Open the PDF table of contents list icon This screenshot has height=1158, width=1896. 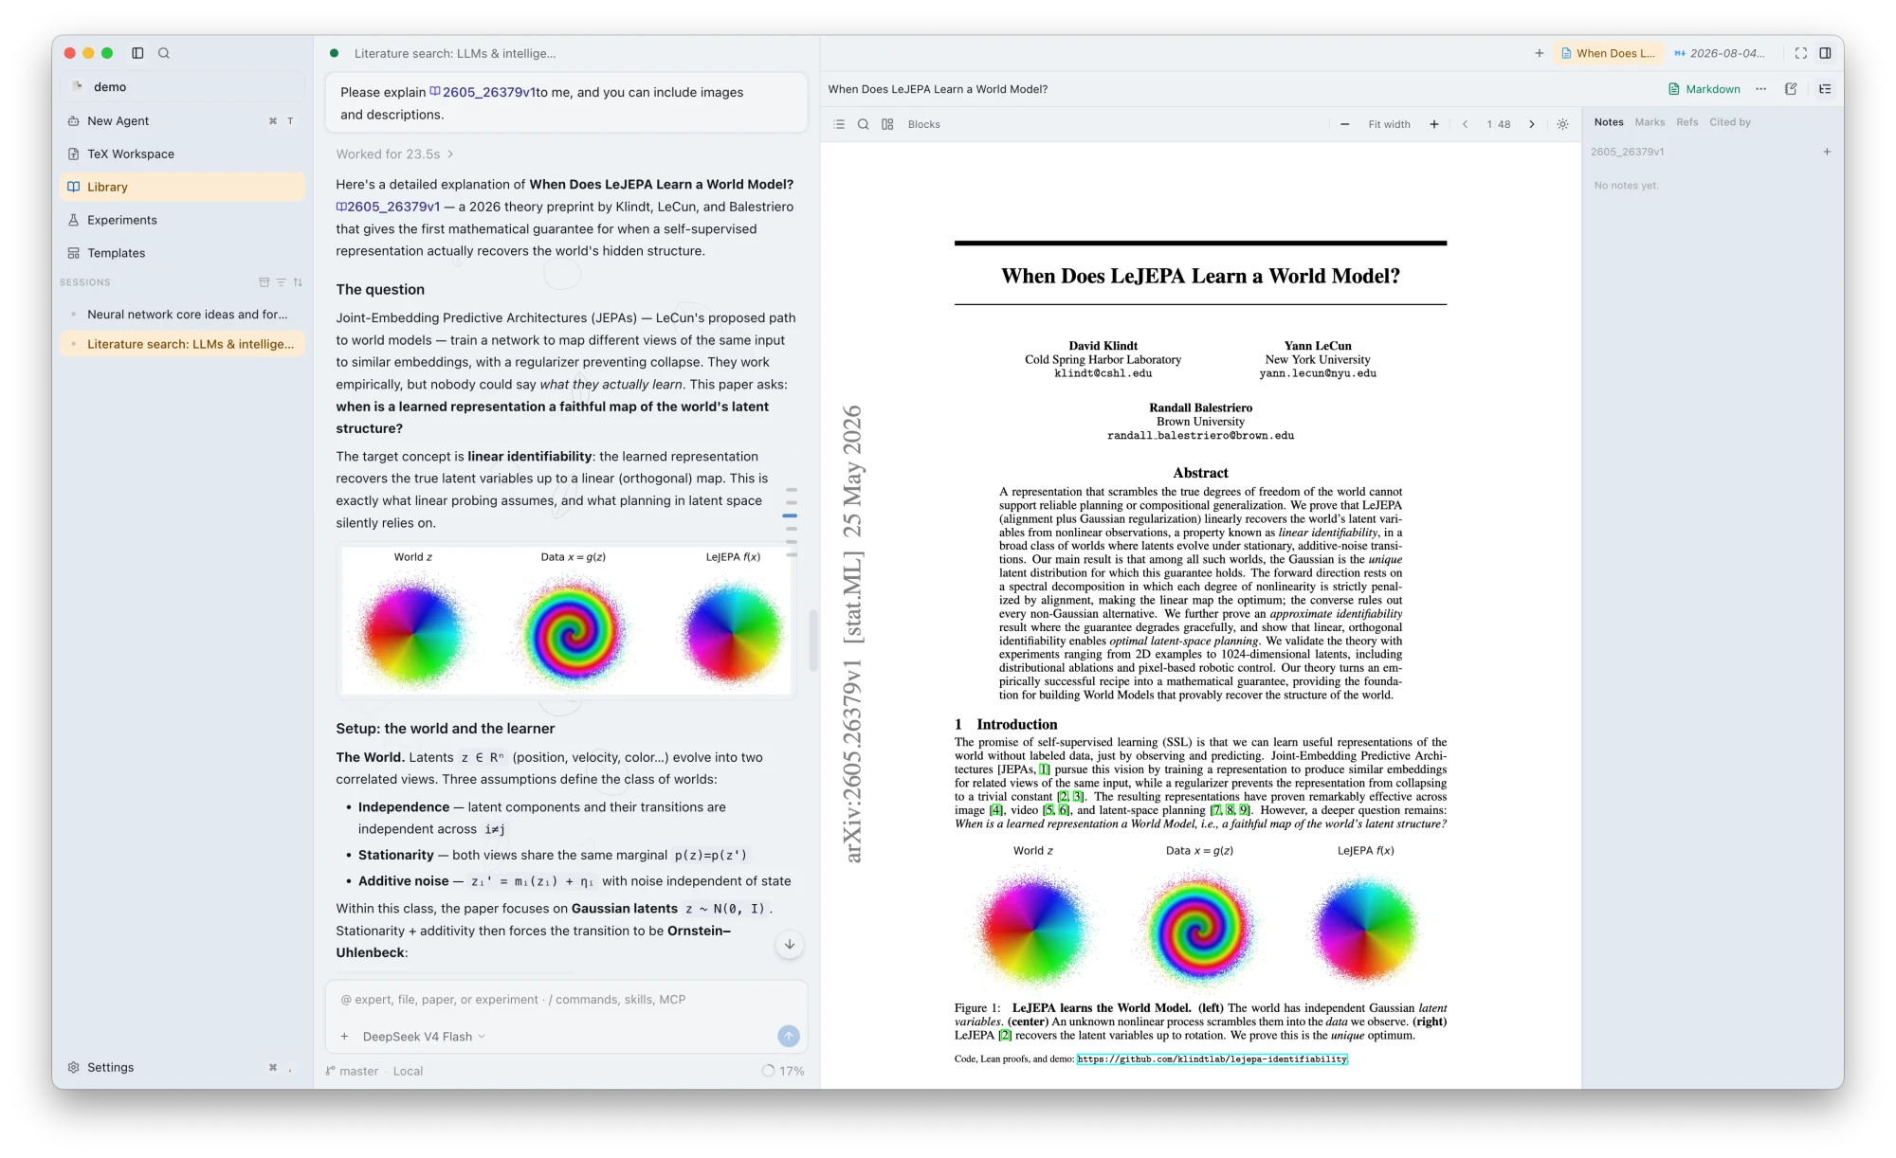(839, 124)
